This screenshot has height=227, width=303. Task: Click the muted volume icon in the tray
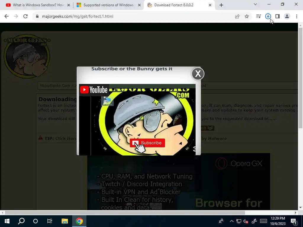pyautogui.click(x=246, y=221)
